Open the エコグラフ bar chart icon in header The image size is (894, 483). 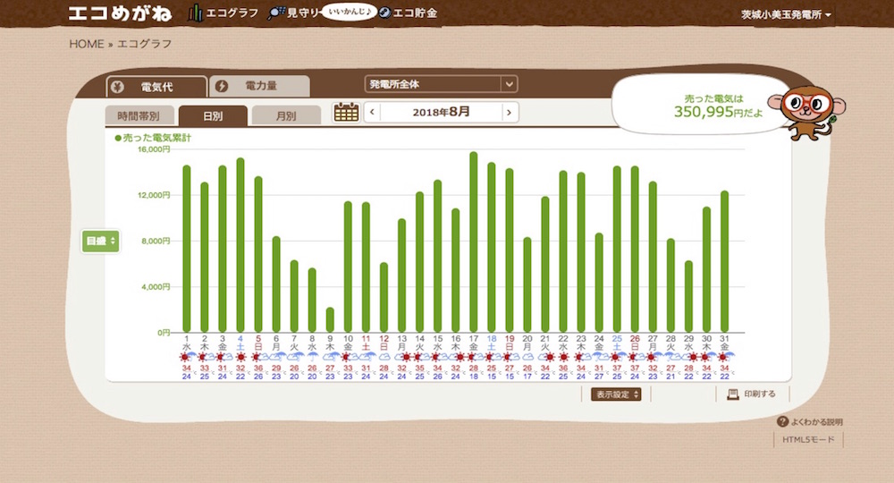195,13
